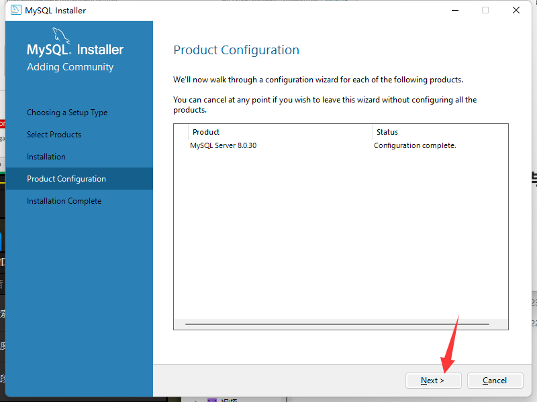The image size is (537, 402).
Task: Jump to Installation Complete step
Action: tap(64, 201)
